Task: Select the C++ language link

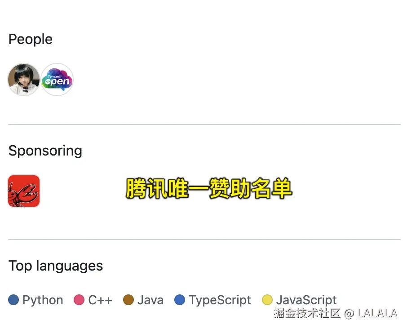Action: pyautogui.click(x=100, y=300)
